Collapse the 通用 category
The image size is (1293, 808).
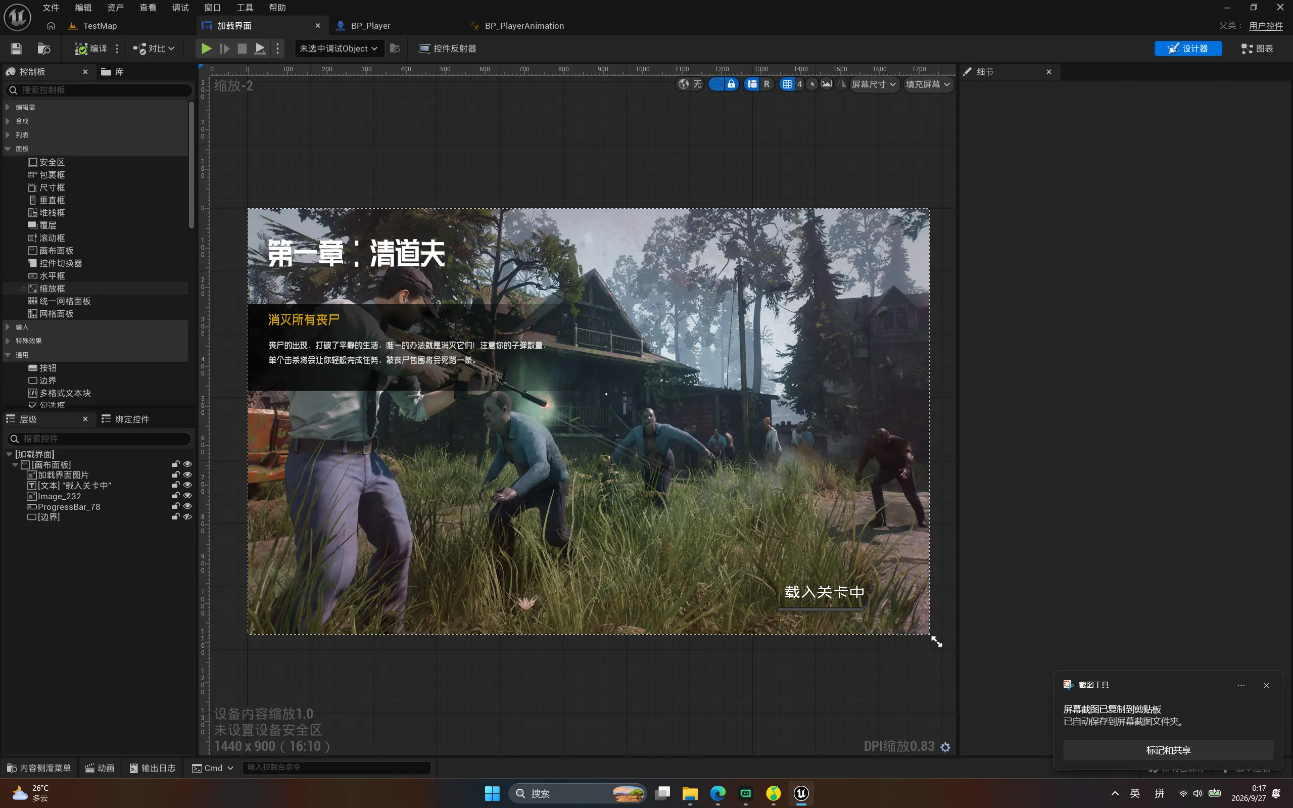[x=8, y=354]
